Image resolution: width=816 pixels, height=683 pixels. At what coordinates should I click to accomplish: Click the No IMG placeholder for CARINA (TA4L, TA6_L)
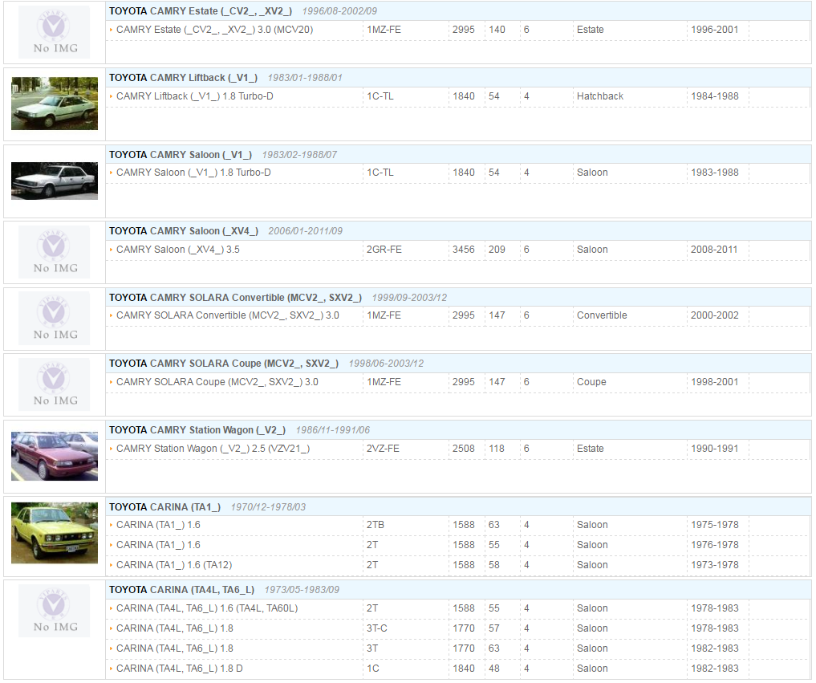[54, 611]
